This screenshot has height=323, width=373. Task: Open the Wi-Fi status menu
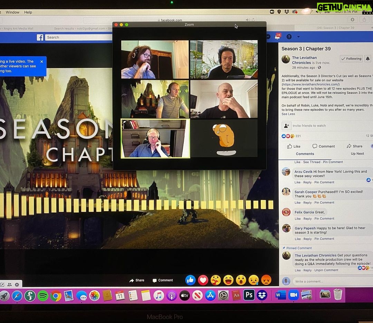pyautogui.click(x=311, y=11)
